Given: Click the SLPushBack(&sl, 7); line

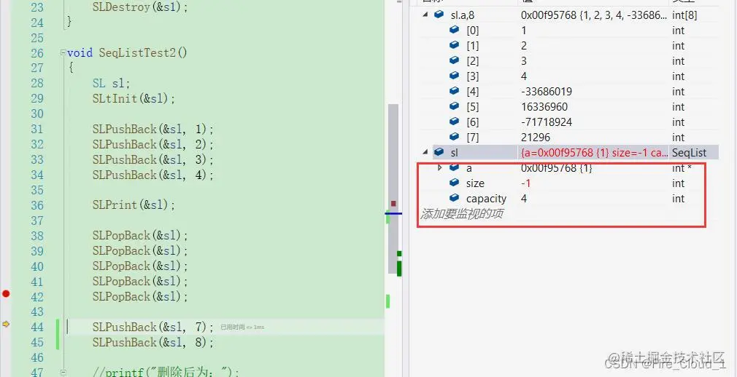Looking at the screenshot, I should (153, 327).
